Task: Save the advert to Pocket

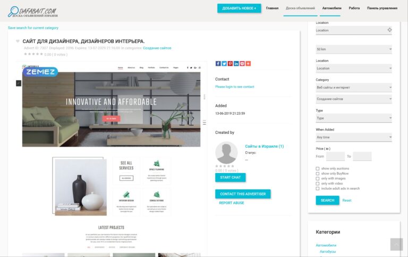Action: 242,64
